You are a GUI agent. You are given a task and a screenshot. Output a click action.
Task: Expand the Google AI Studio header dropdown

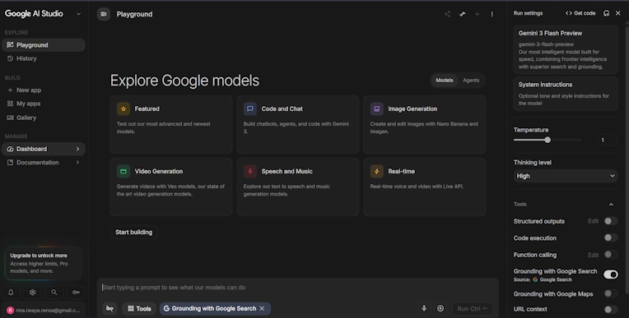(79, 14)
